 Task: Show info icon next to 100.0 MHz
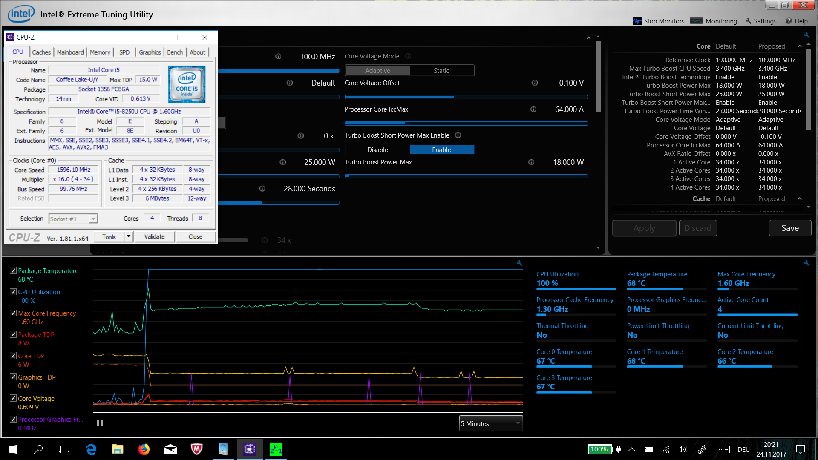point(278,57)
